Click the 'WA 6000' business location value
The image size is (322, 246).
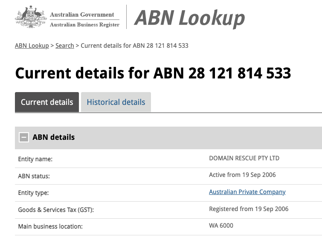tap(221, 226)
